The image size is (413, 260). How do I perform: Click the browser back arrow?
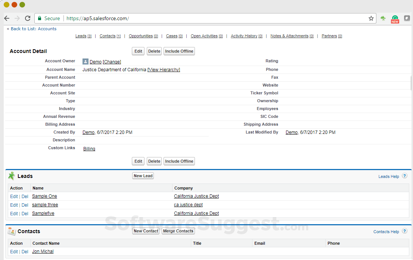point(7,18)
